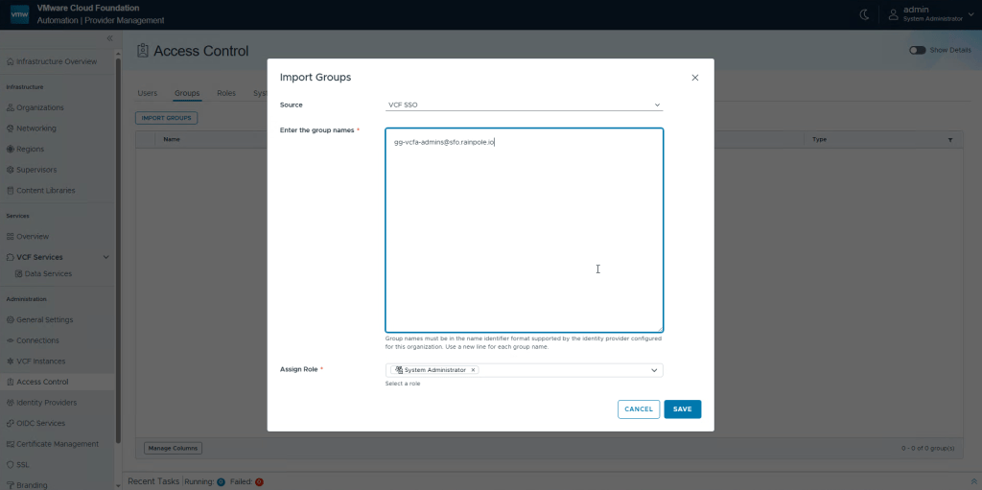This screenshot has width=982, height=490.
Task: Expand the Assign Role dropdown
Action: click(x=654, y=370)
